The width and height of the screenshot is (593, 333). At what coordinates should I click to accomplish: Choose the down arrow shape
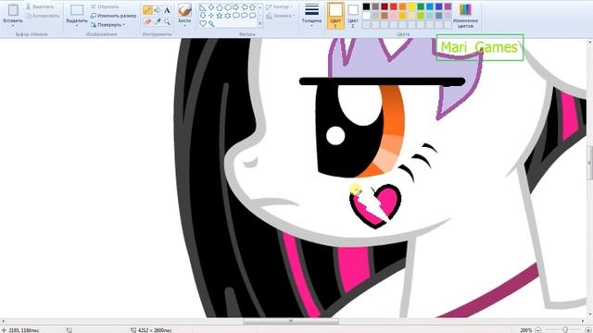pos(203,16)
